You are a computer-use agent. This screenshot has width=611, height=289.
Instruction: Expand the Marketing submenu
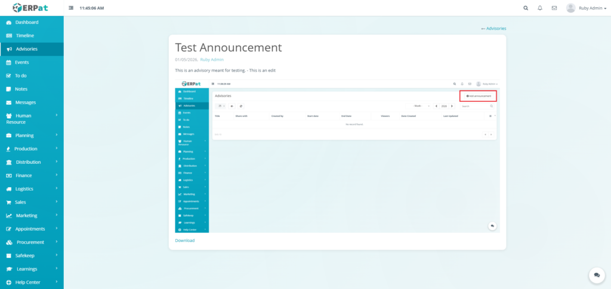click(57, 215)
